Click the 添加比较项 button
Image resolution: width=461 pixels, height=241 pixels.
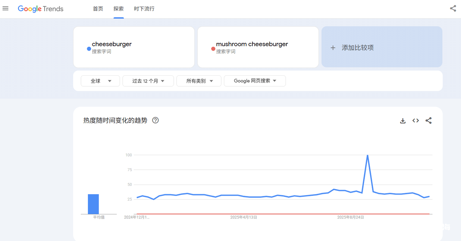click(382, 47)
